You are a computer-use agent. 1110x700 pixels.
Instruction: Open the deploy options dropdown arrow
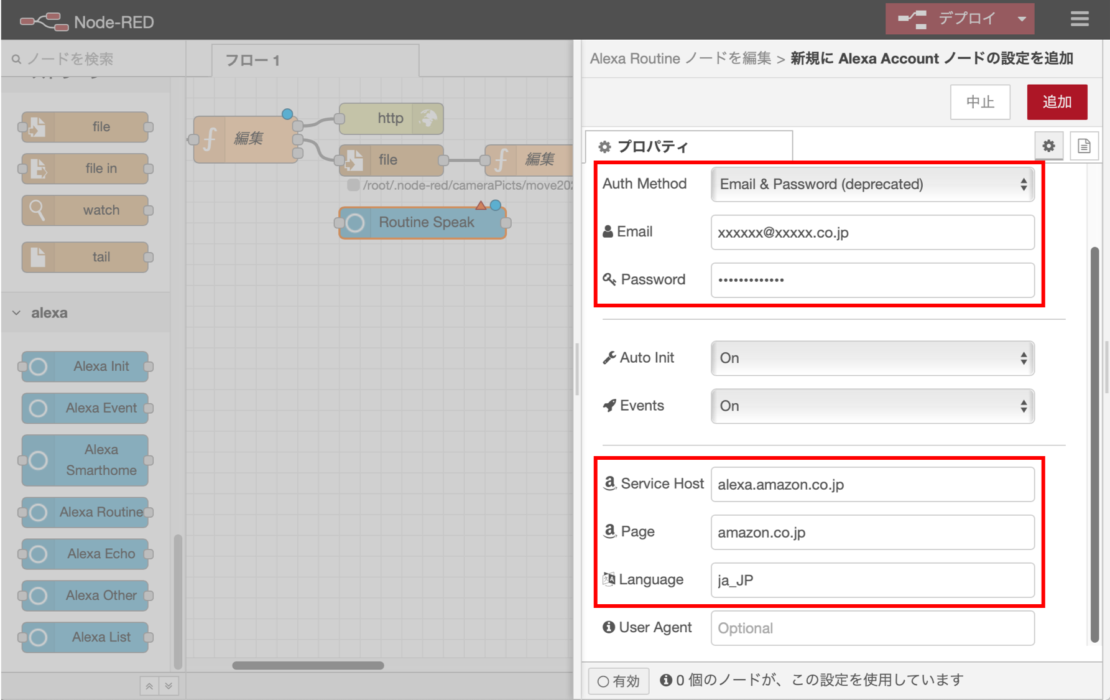1022,19
